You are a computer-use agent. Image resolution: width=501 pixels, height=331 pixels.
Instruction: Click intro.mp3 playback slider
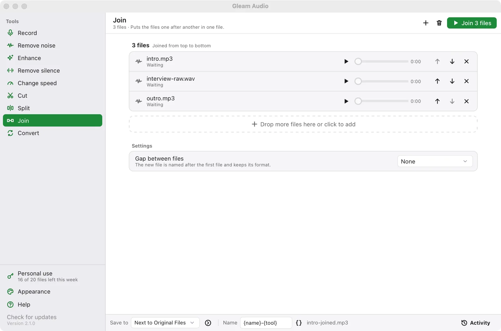pyautogui.click(x=381, y=61)
